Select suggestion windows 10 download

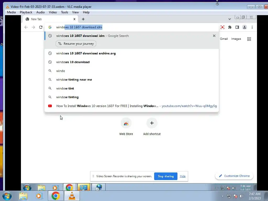[x=132, y=62]
